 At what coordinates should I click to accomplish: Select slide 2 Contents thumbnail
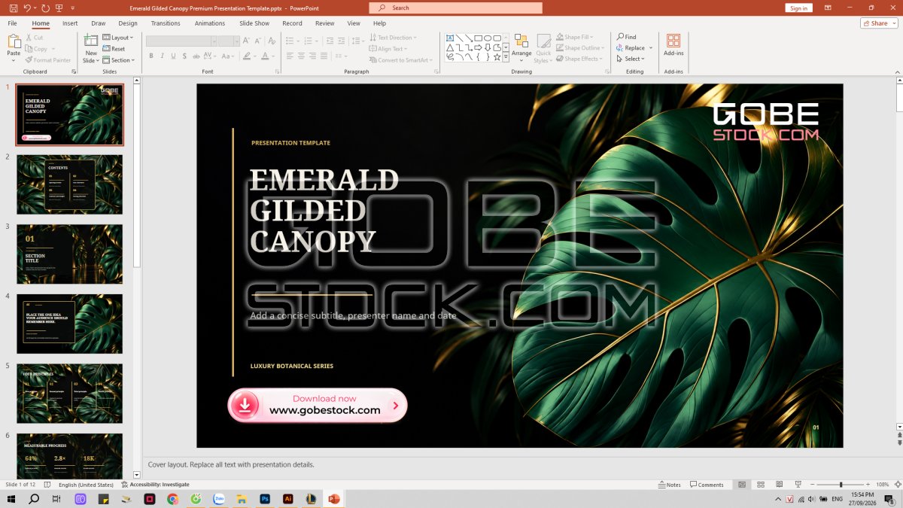tap(69, 184)
